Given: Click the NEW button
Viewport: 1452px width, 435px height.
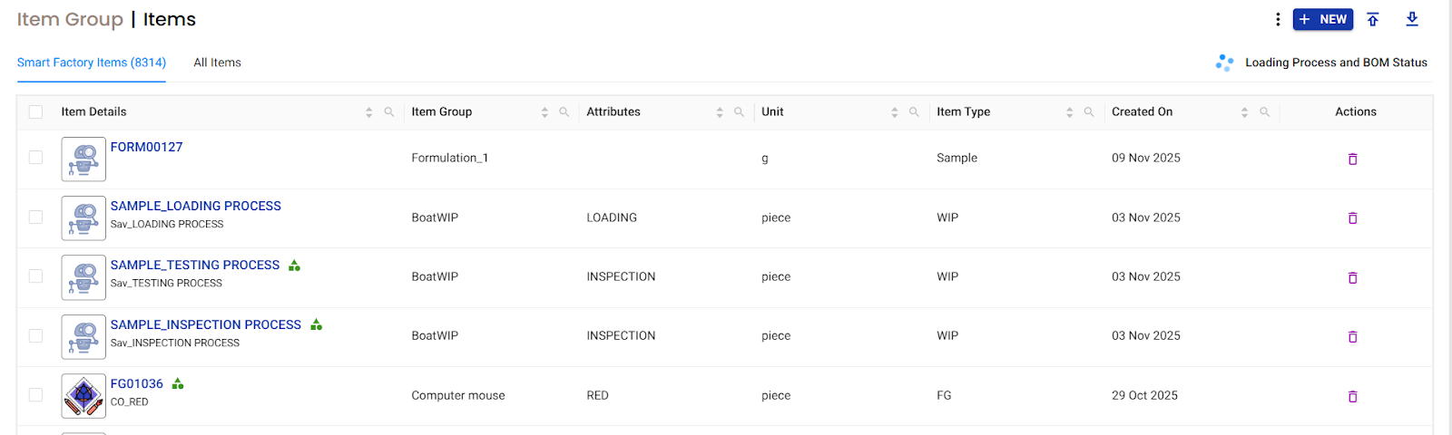Looking at the screenshot, I should (1322, 19).
